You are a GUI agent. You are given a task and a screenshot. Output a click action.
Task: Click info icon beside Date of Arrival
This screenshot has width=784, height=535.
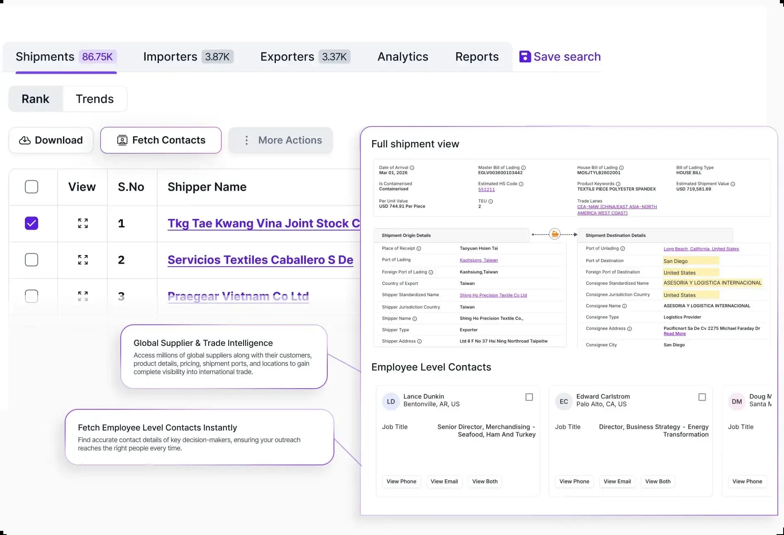coord(412,168)
